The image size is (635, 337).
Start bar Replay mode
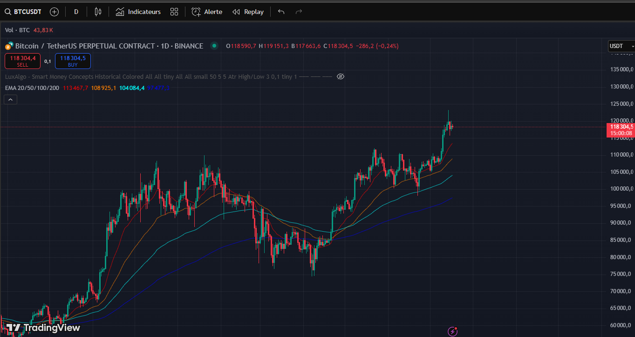point(248,12)
